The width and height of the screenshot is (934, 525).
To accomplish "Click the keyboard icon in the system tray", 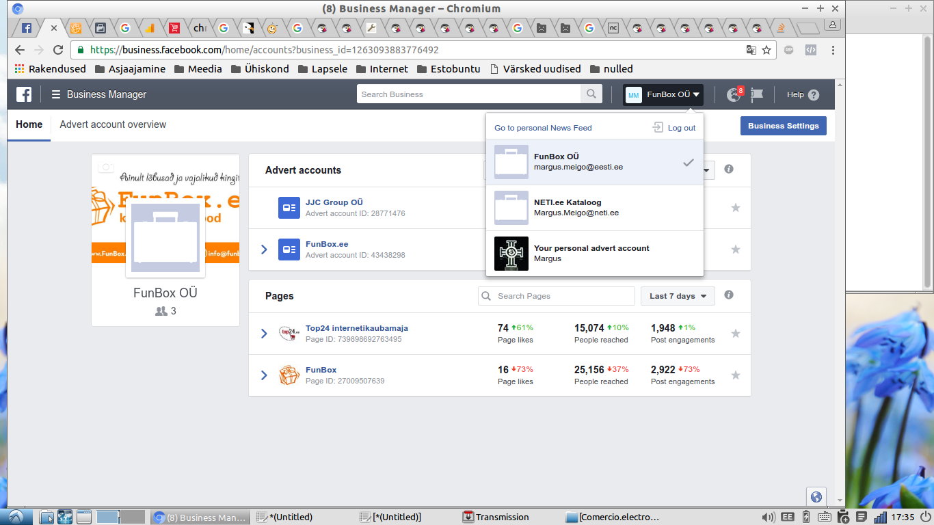I will (824, 517).
